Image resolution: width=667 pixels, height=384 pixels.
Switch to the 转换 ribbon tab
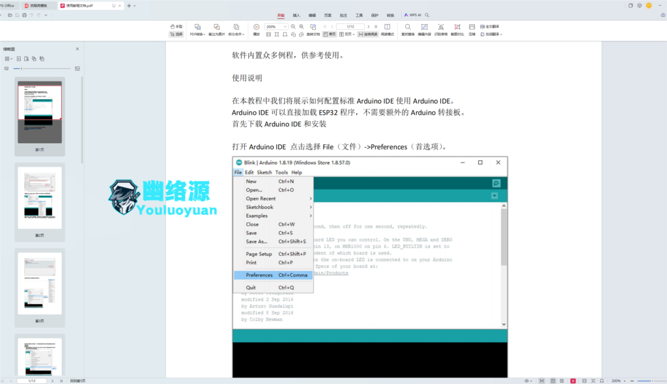point(391,16)
